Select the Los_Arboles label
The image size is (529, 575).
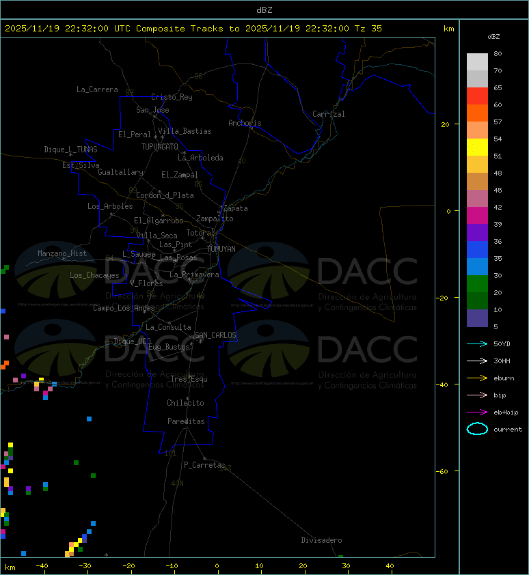tap(110, 206)
